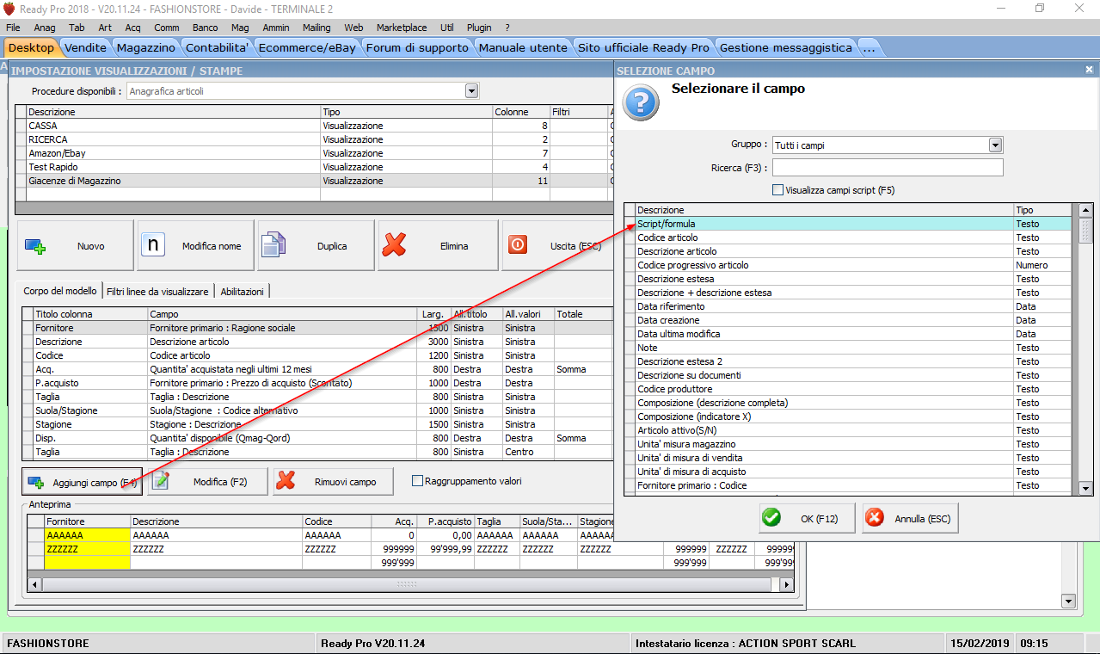Open the Anag menu
Screen dimensions: 1100x654
pyautogui.click(x=45, y=28)
